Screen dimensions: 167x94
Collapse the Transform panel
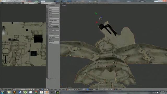52,5
